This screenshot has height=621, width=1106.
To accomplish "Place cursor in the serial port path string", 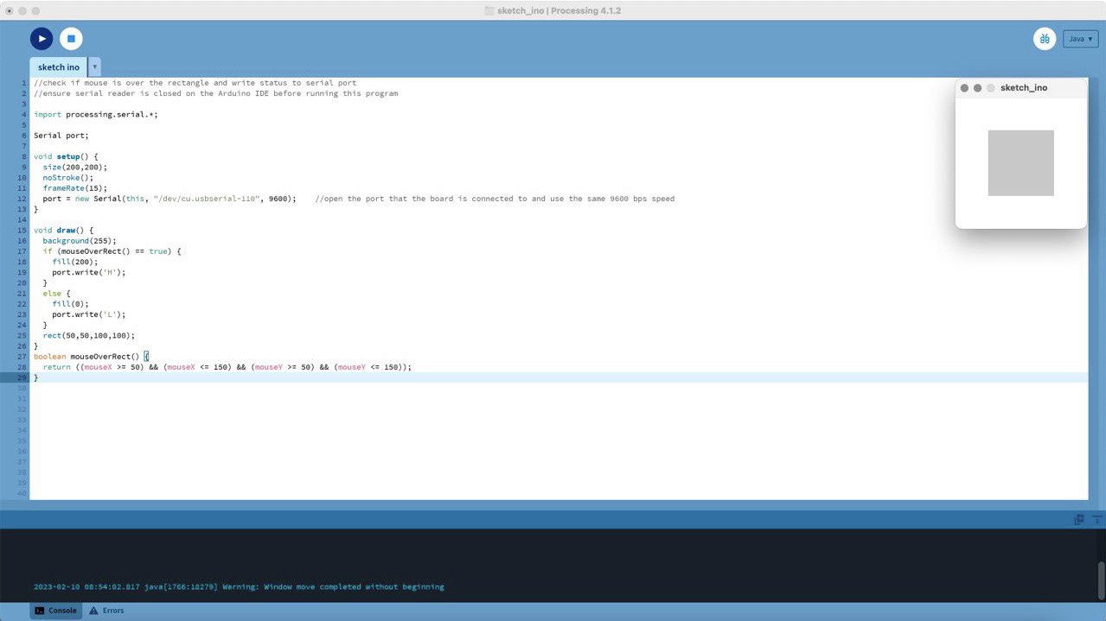I will pos(208,199).
